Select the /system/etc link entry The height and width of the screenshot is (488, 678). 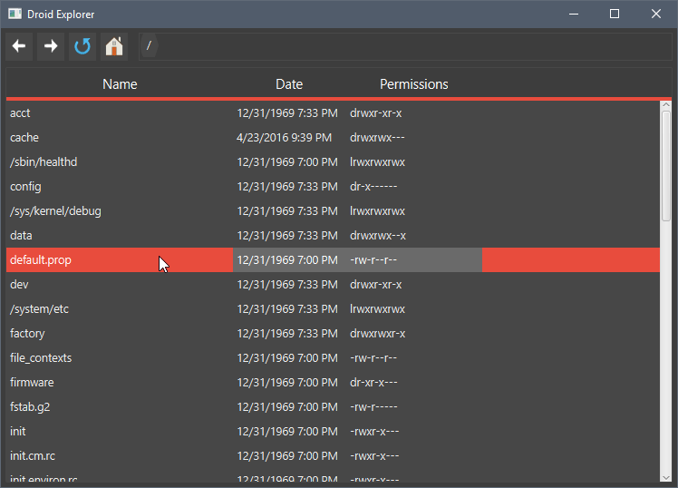coord(333,309)
